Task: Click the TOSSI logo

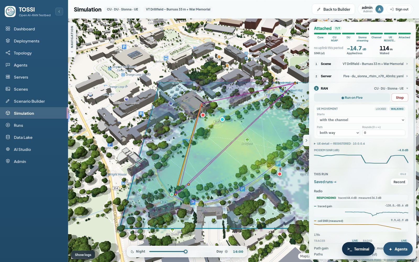Action: (x=10, y=12)
